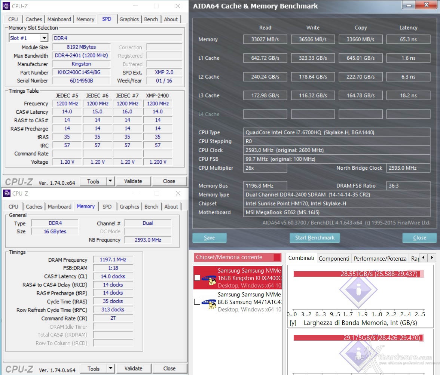
Task: Close the upper CPU-Z window (SPD tab)
Action: [178, 6]
